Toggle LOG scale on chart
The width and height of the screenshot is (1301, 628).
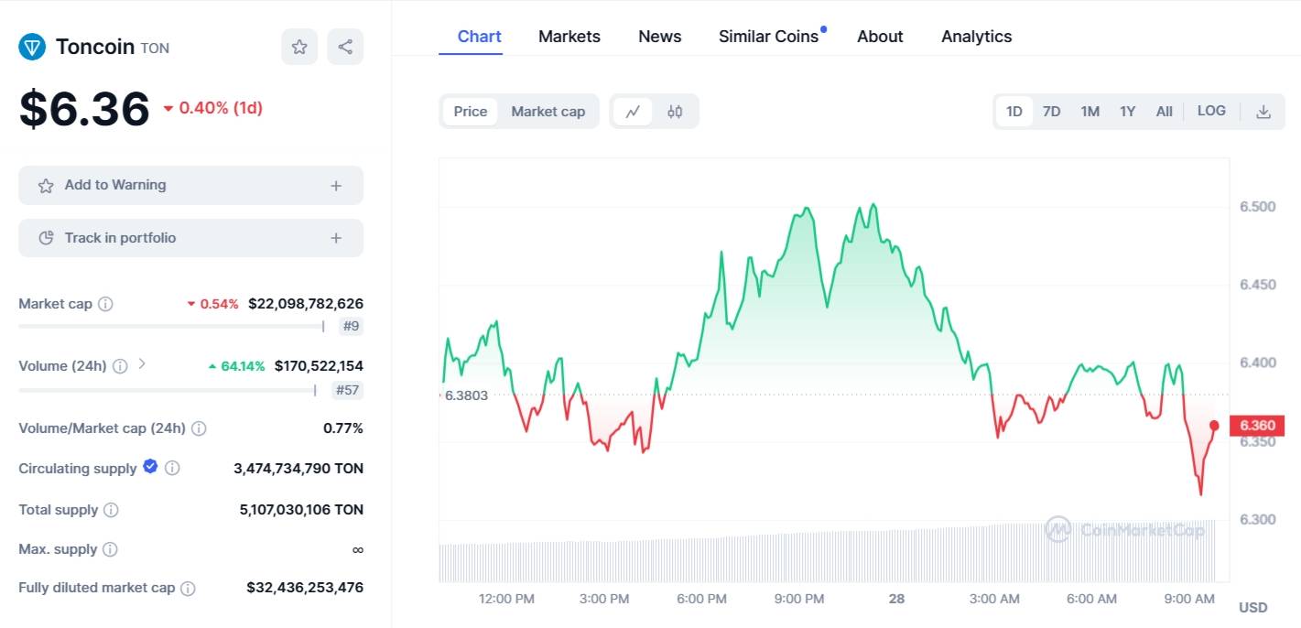tap(1211, 111)
